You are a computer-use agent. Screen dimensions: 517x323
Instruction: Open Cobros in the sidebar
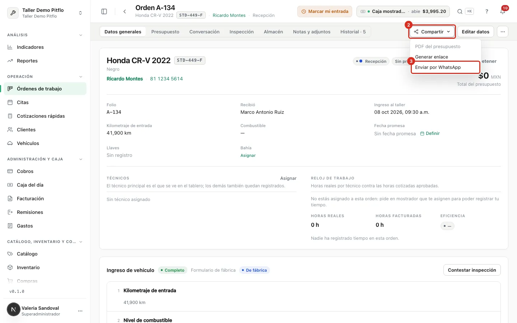[45, 171]
